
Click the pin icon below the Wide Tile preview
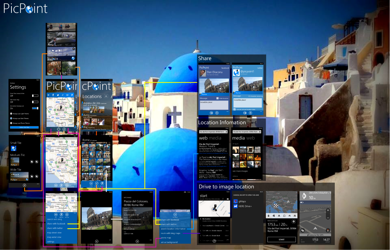point(24,185)
